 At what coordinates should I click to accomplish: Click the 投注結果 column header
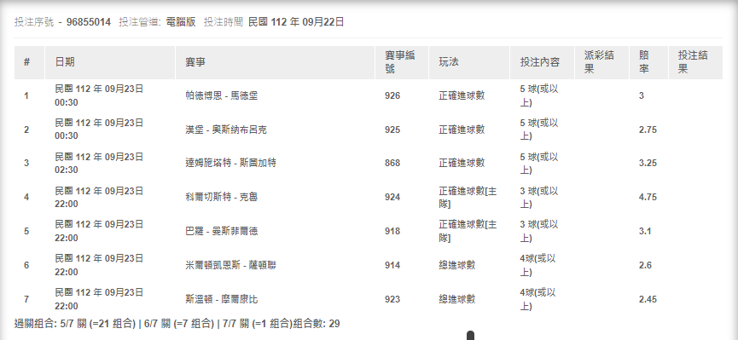click(693, 62)
